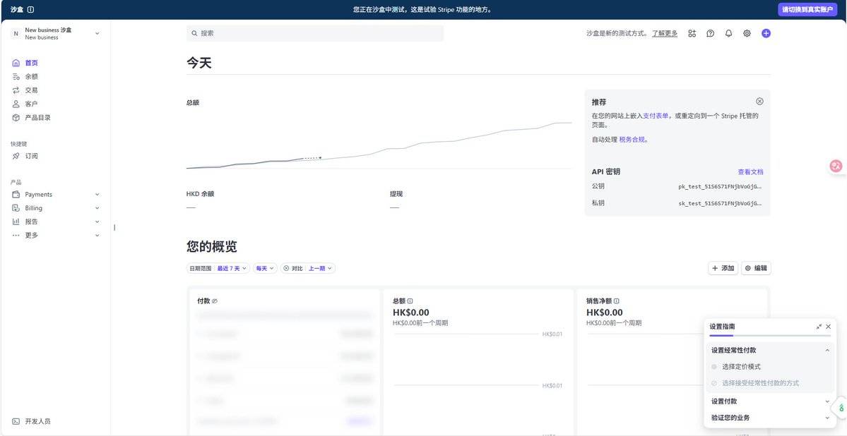The image size is (847, 436).
Task: Open 订阅 shortcut in sidebar
Action: [31, 156]
